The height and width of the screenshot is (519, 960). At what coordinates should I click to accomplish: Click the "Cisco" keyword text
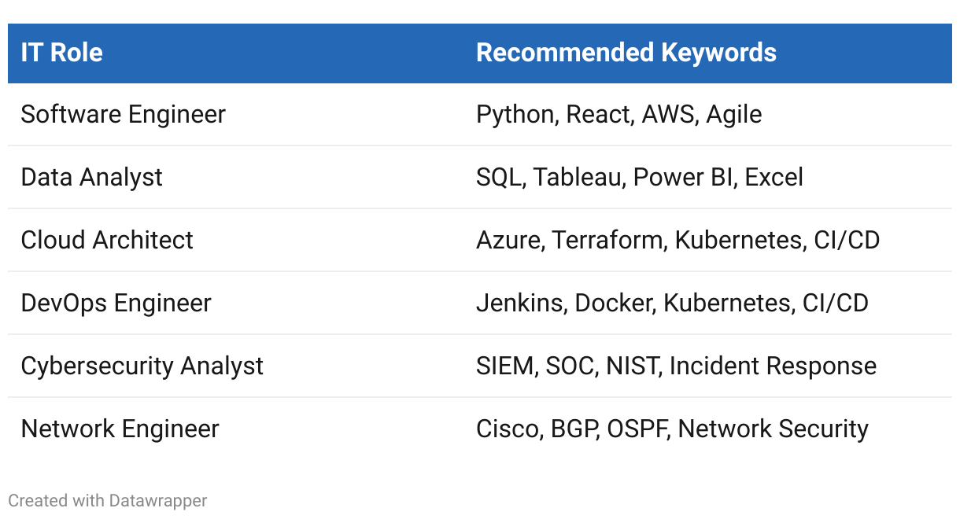click(507, 429)
